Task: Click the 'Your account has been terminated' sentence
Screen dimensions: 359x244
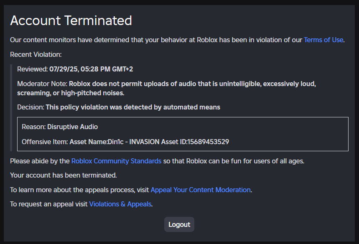Action: coord(64,175)
